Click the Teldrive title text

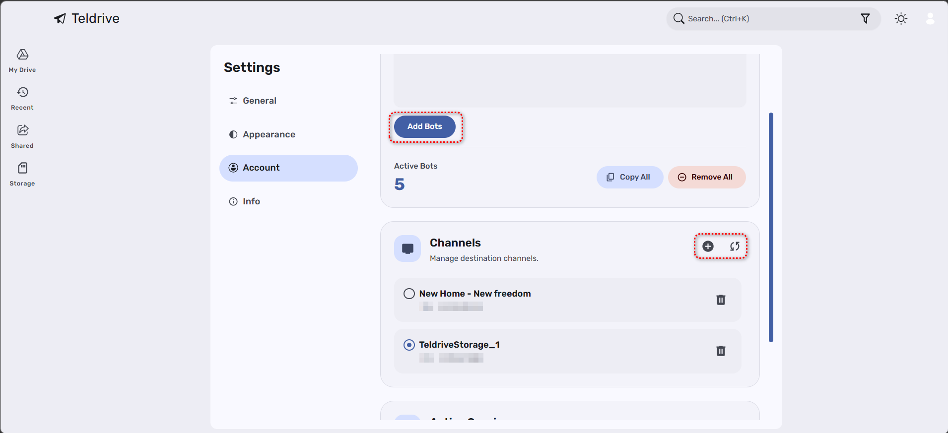[95, 18]
